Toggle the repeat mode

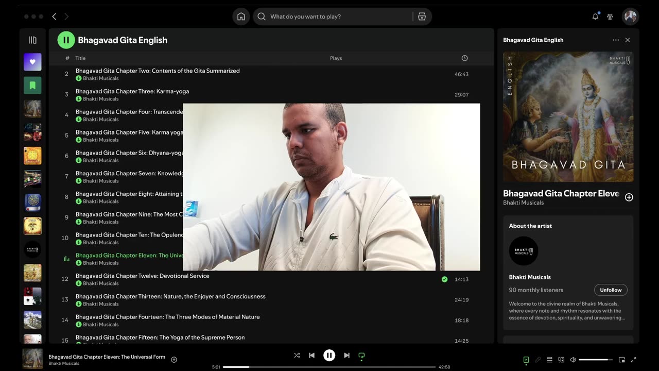click(361, 356)
